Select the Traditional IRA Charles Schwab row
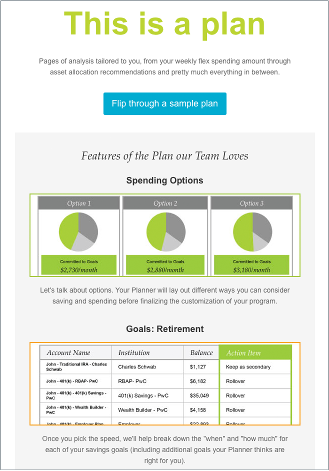Viewport: 329px width, 471px height. tap(165, 367)
